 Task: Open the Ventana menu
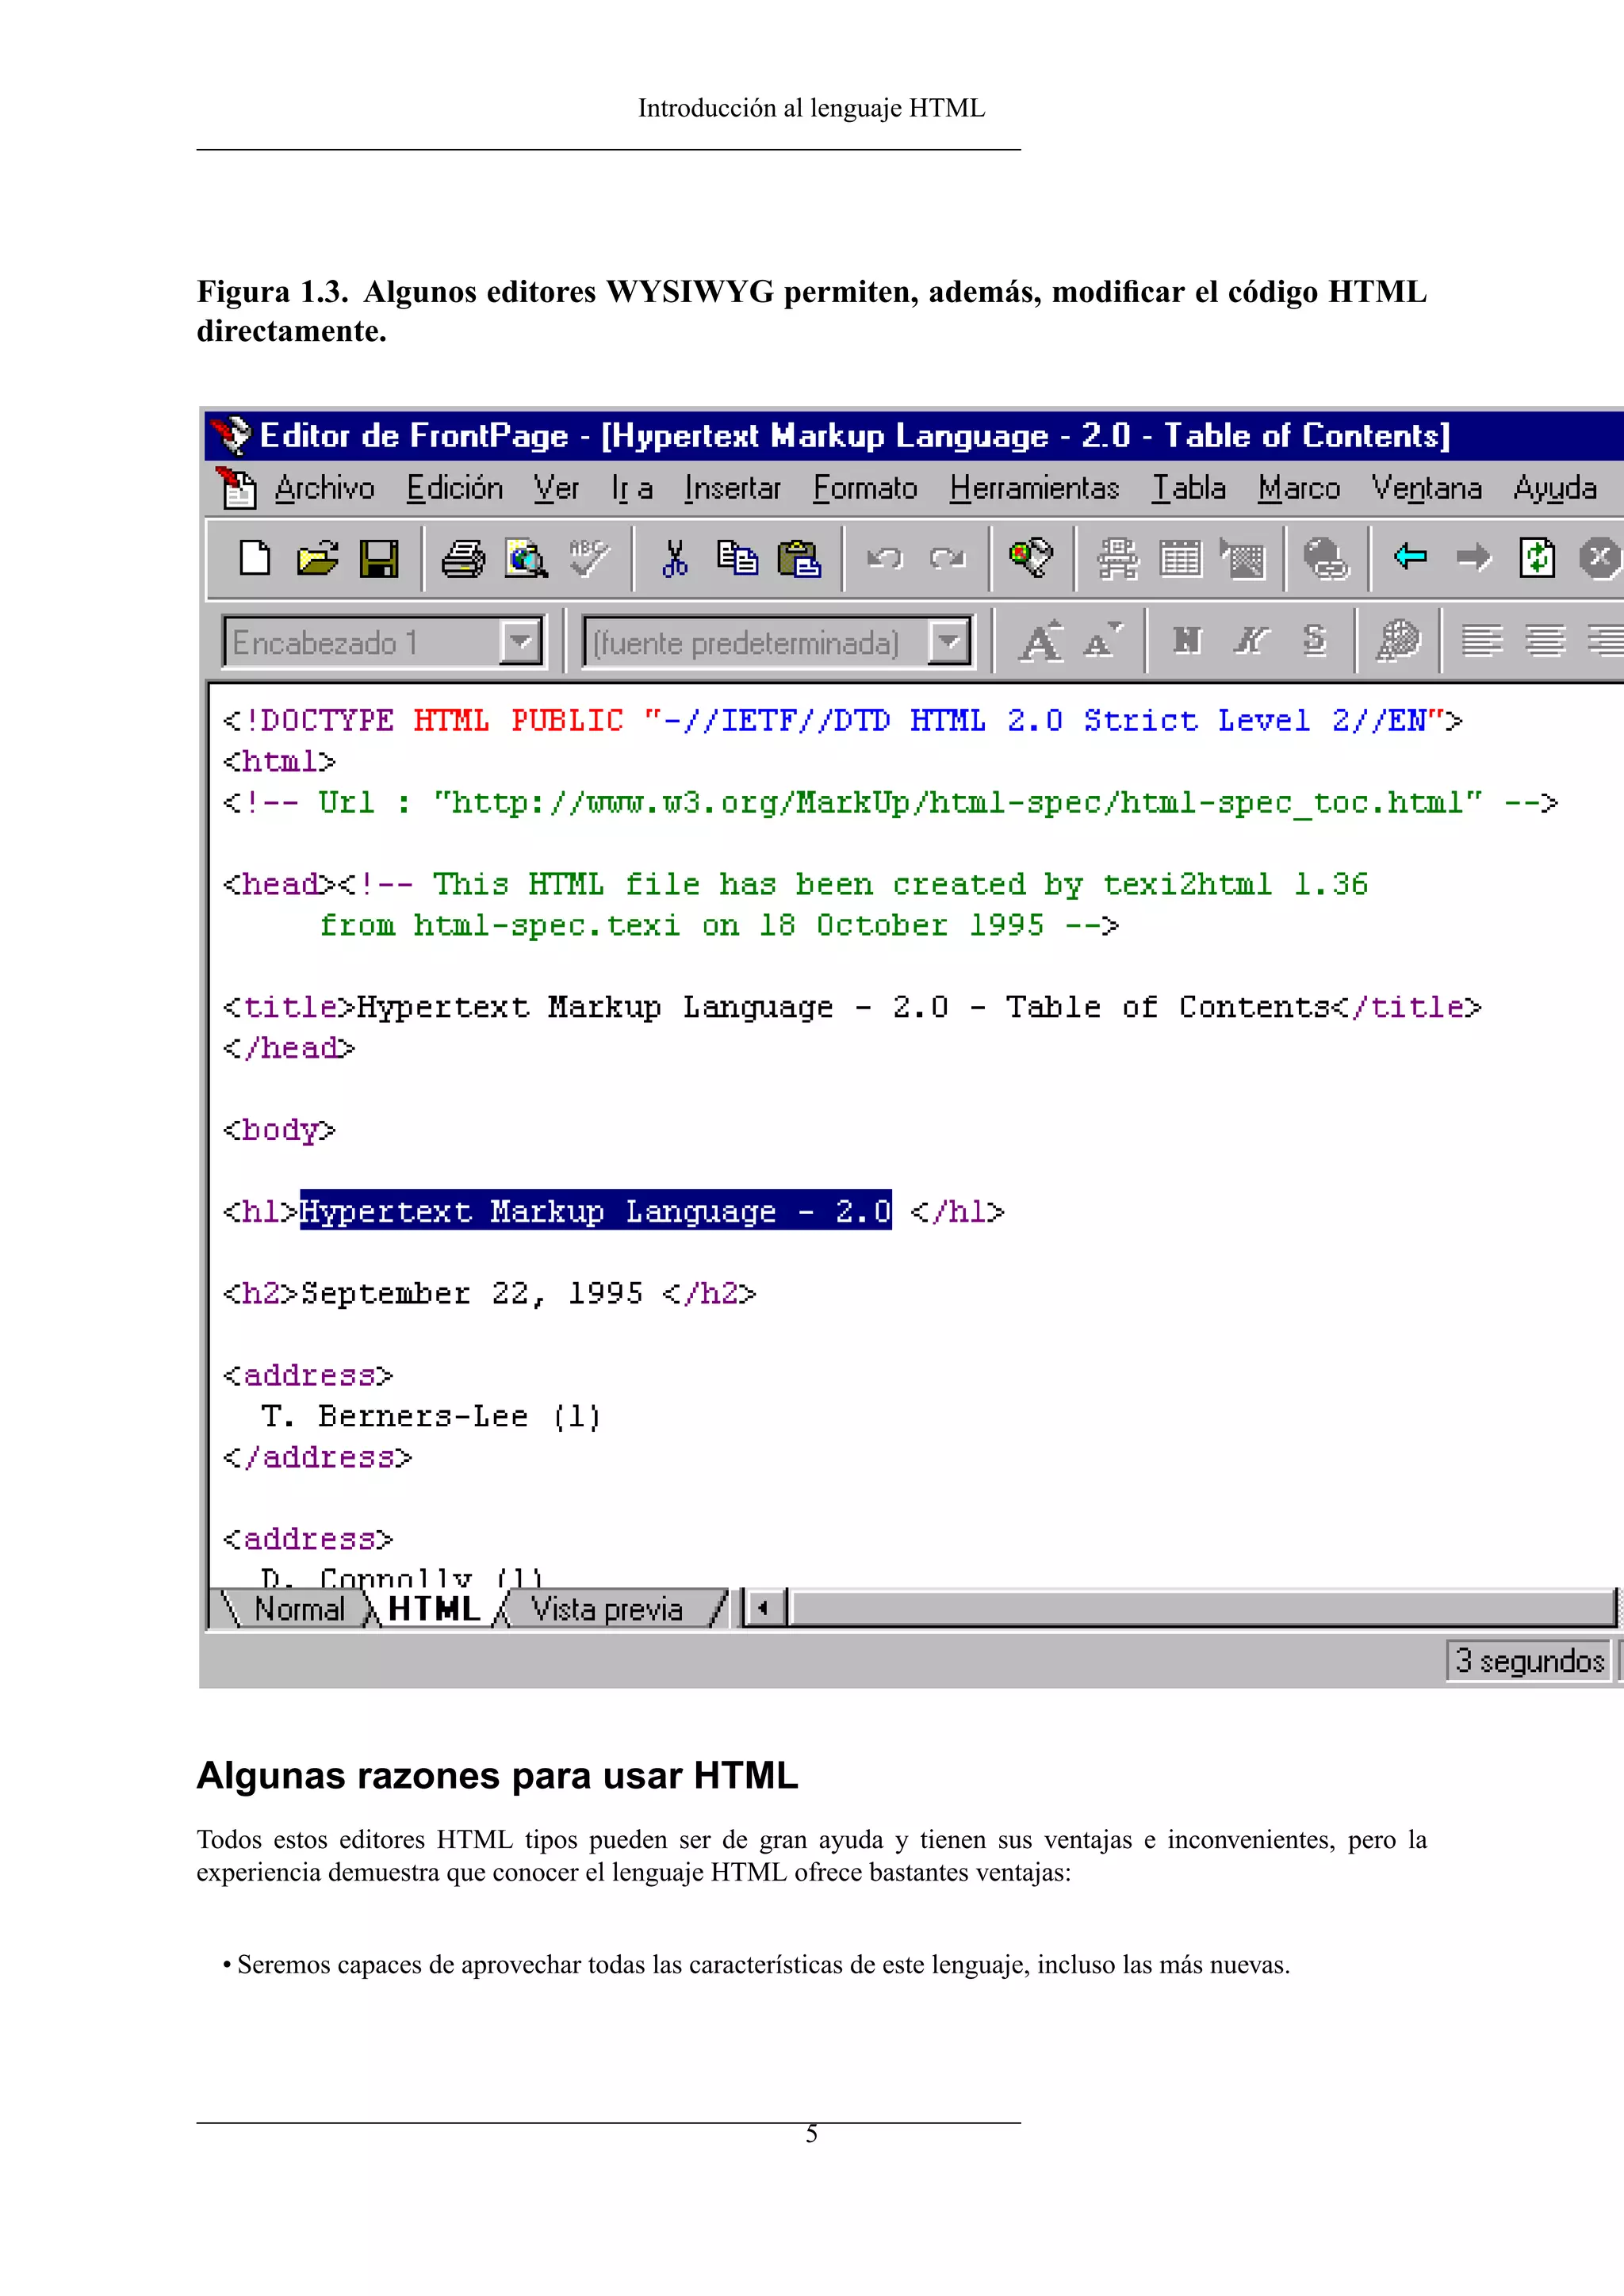[x=1426, y=488]
